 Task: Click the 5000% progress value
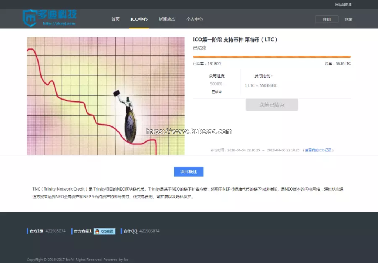click(216, 84)
